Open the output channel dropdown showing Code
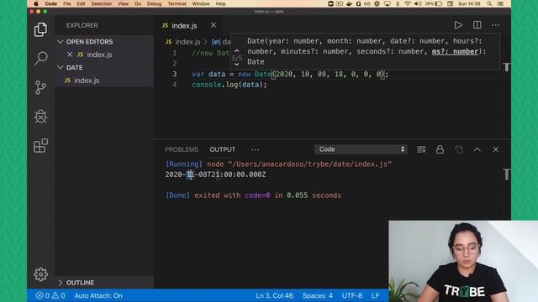The height and width of the screenshot is (302, 538). click(x=361, y=149)
